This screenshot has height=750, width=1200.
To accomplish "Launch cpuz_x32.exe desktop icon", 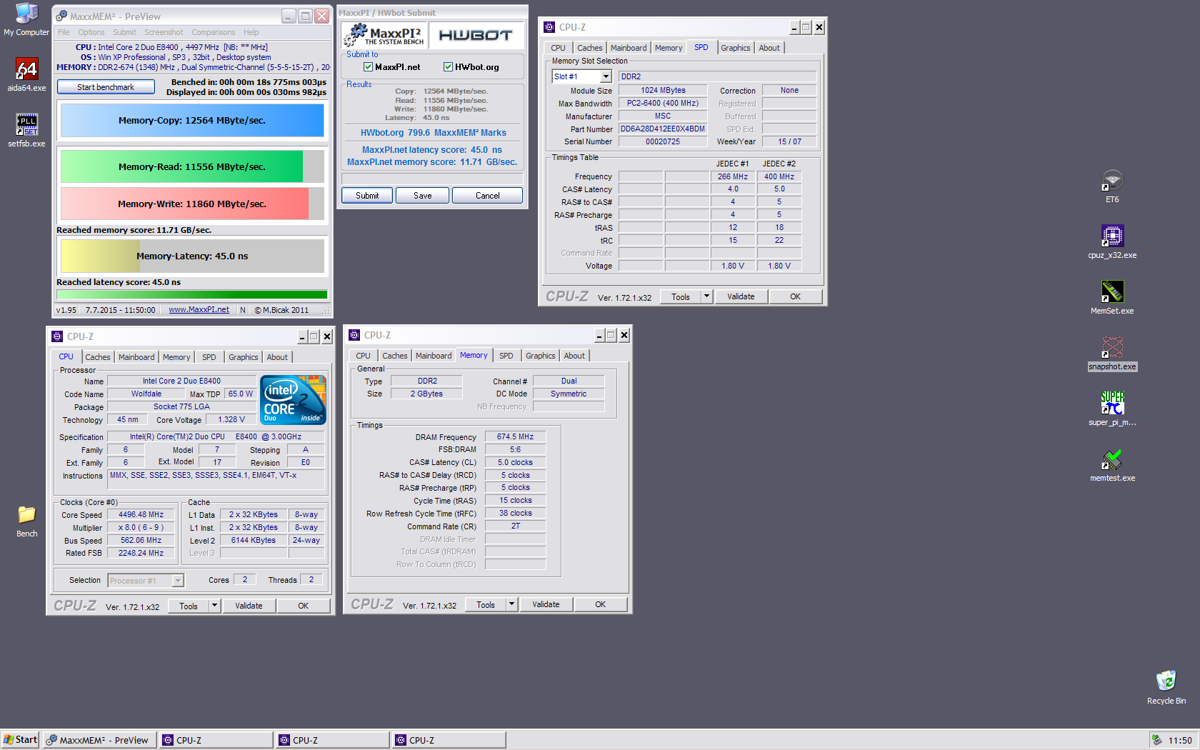I will (x=1112, y=242).
